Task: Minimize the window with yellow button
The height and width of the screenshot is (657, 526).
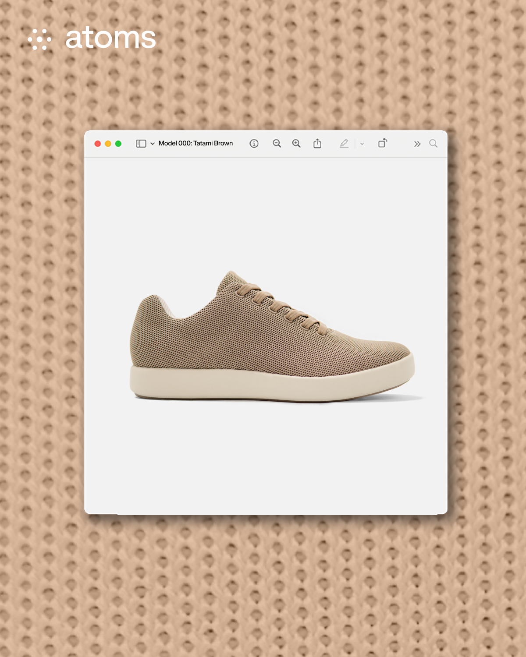Action: (108, 144)
